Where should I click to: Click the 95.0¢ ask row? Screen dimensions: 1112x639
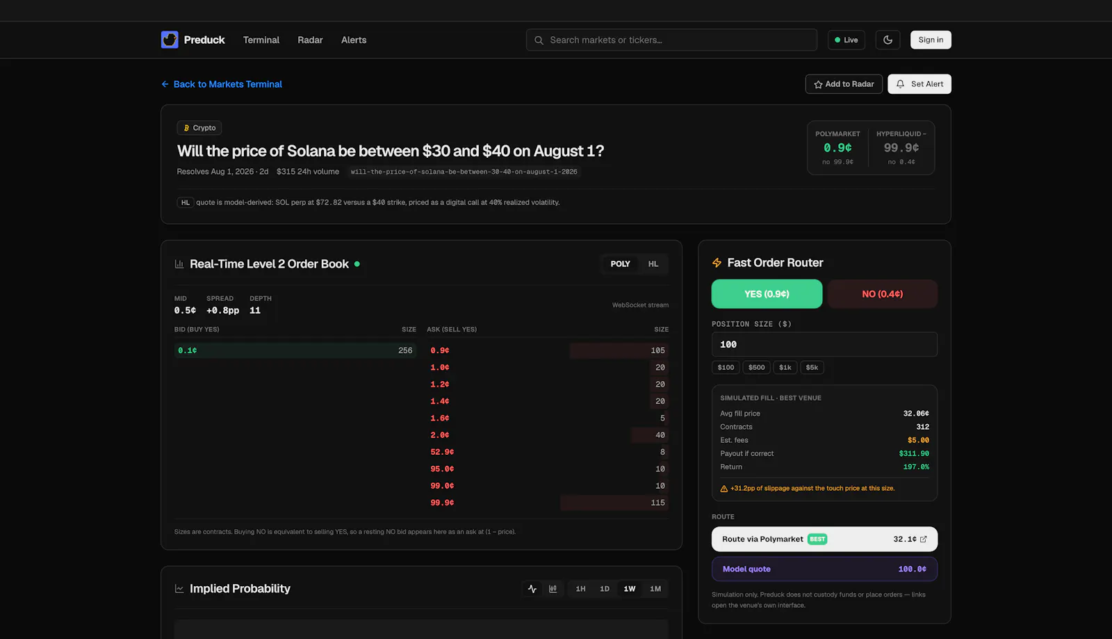click(x=548, y=469)
